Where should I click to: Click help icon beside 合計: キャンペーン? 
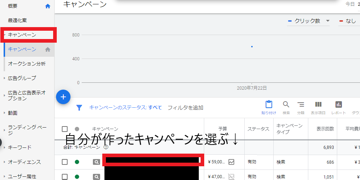coord(106,147)
